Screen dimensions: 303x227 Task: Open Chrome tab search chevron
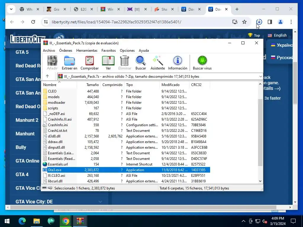tap(11, 9)
